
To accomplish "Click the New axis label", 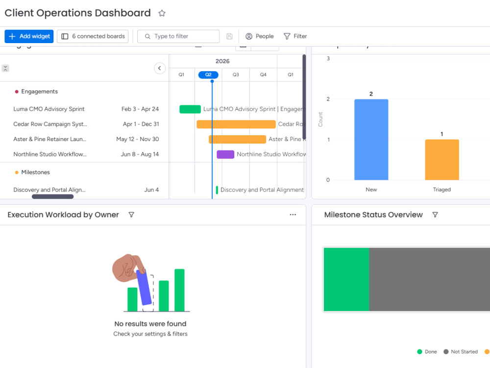I will pos(371,190).
